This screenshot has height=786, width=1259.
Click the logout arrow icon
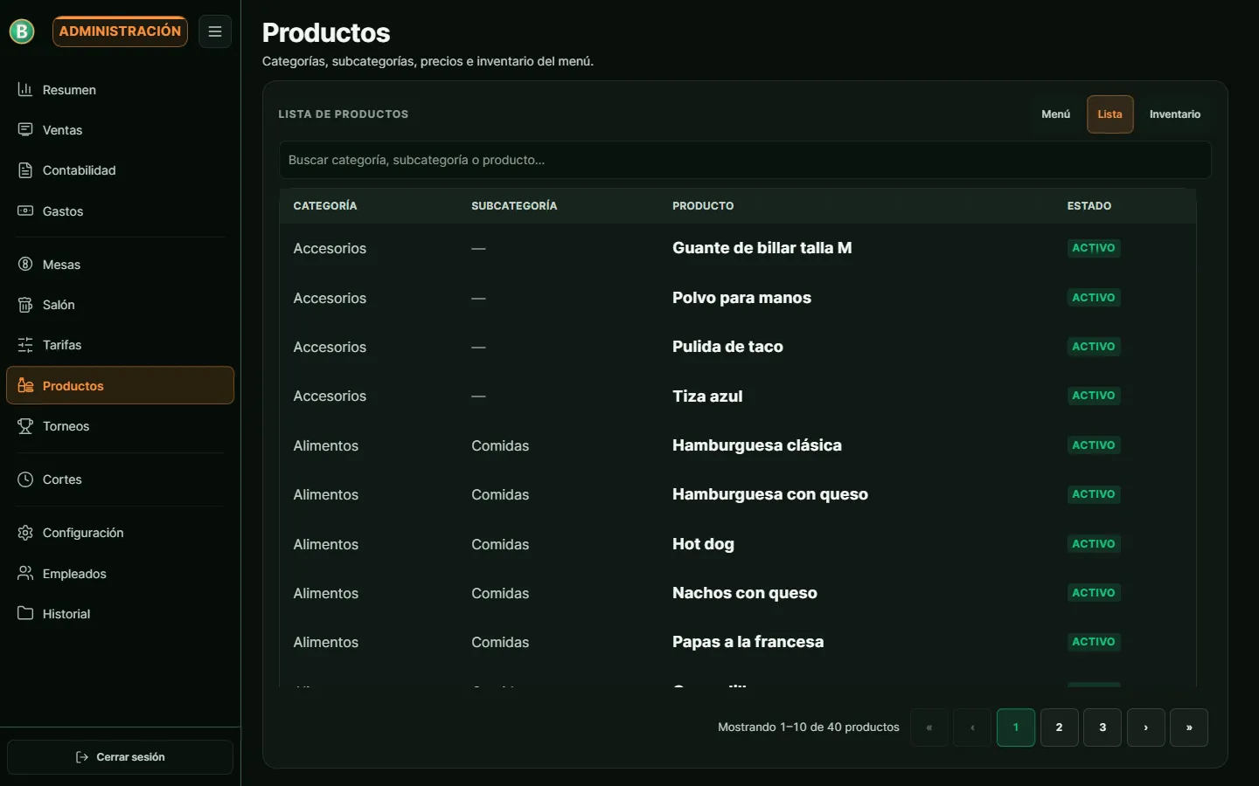[x=82, y=757]
